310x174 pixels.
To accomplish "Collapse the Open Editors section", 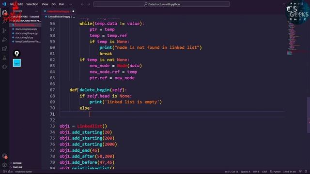I will pos(26,17).
